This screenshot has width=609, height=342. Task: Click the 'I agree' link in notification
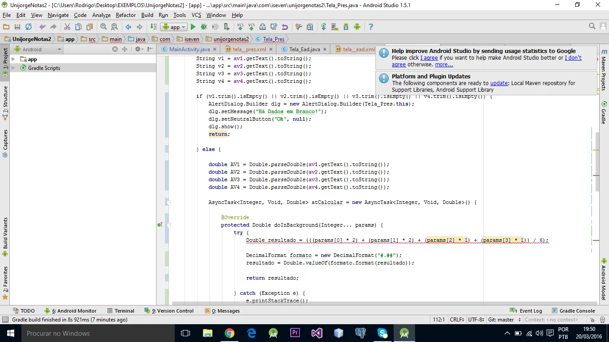(x=429, y=58)
